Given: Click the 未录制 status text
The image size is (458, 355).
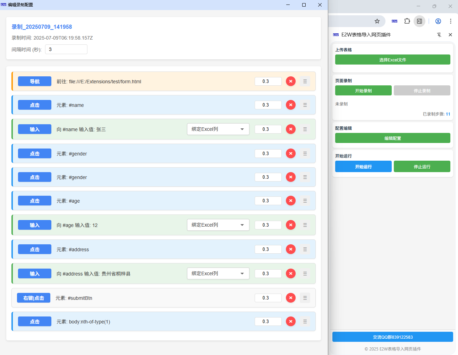Looking at the screenshot, I should point(341,104).
